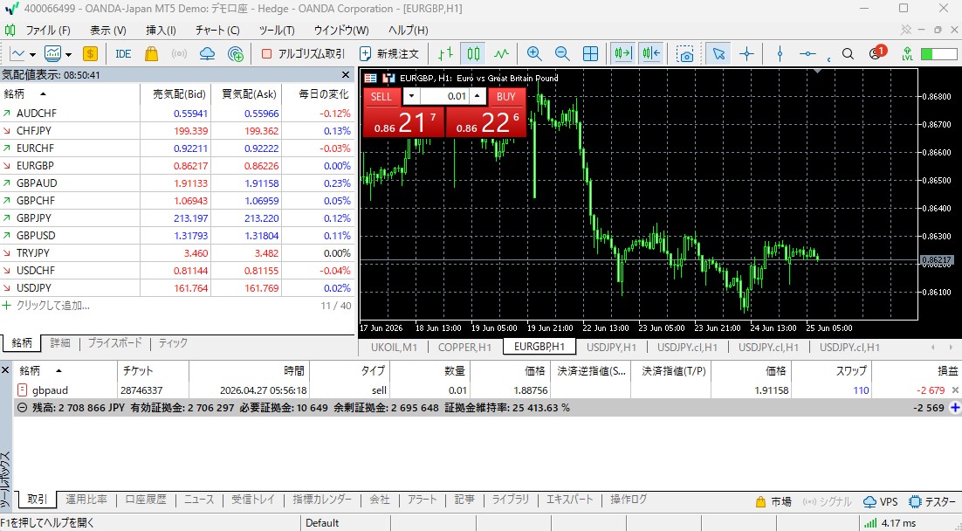The width and height of the screenshot is (962, 531).
Task: Click the BUY one-click trading button
Action: 506,96
